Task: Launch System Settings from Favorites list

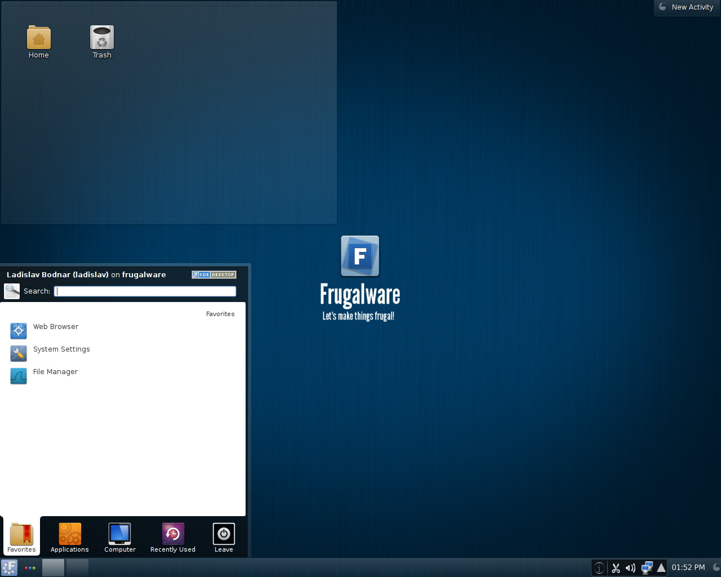Action: [61, 350]
